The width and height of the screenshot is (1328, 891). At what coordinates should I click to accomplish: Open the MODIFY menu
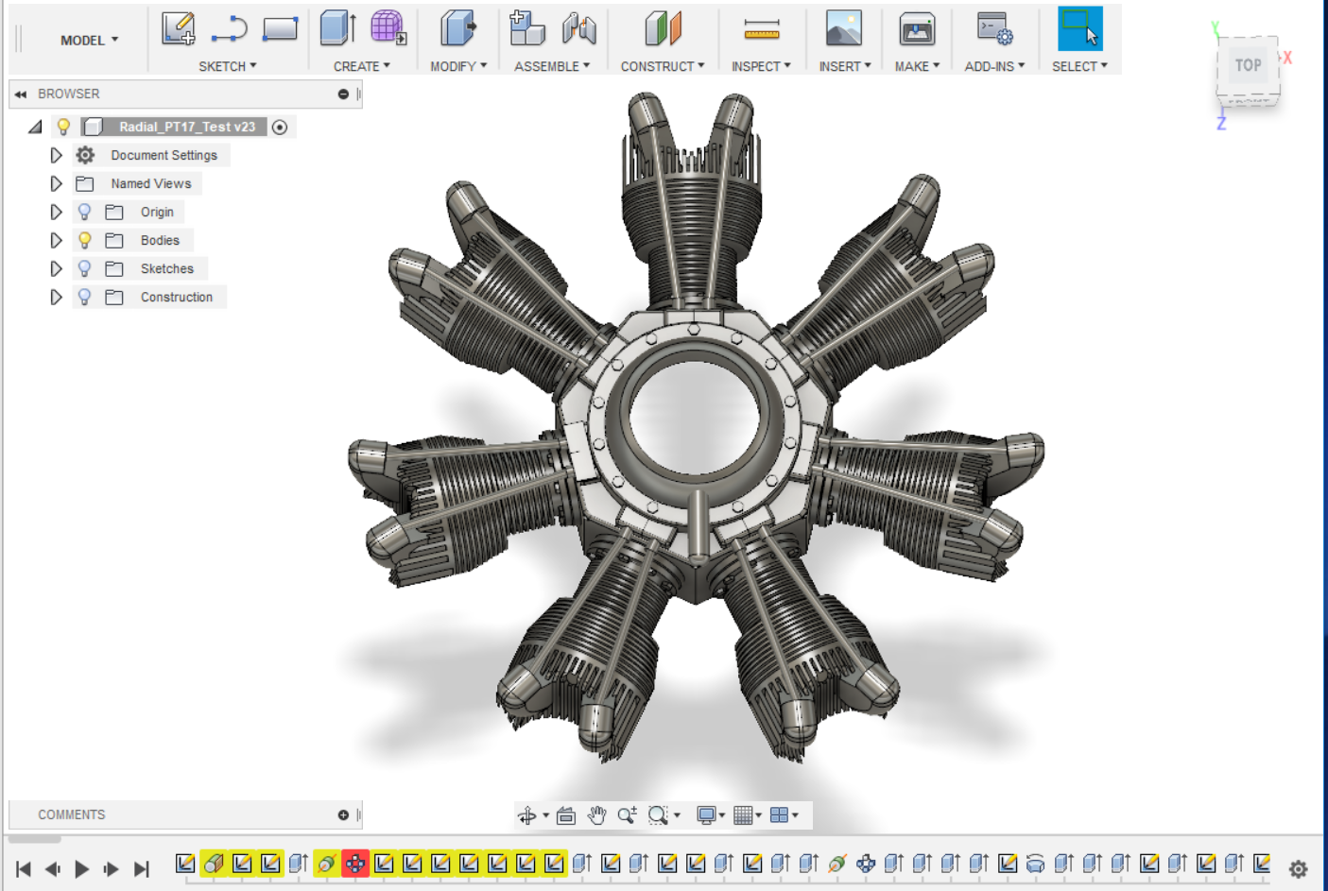(x=458, y=66)
